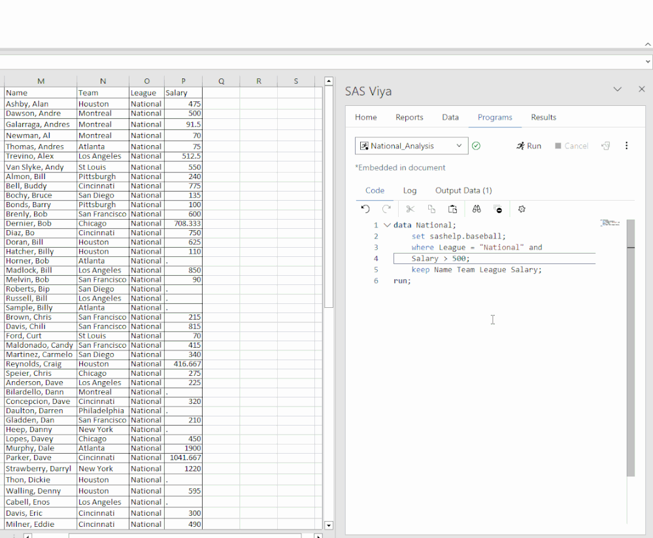Open the Output Data (1) tab
This screenshot has width=653, height=538.
[463, 190]
